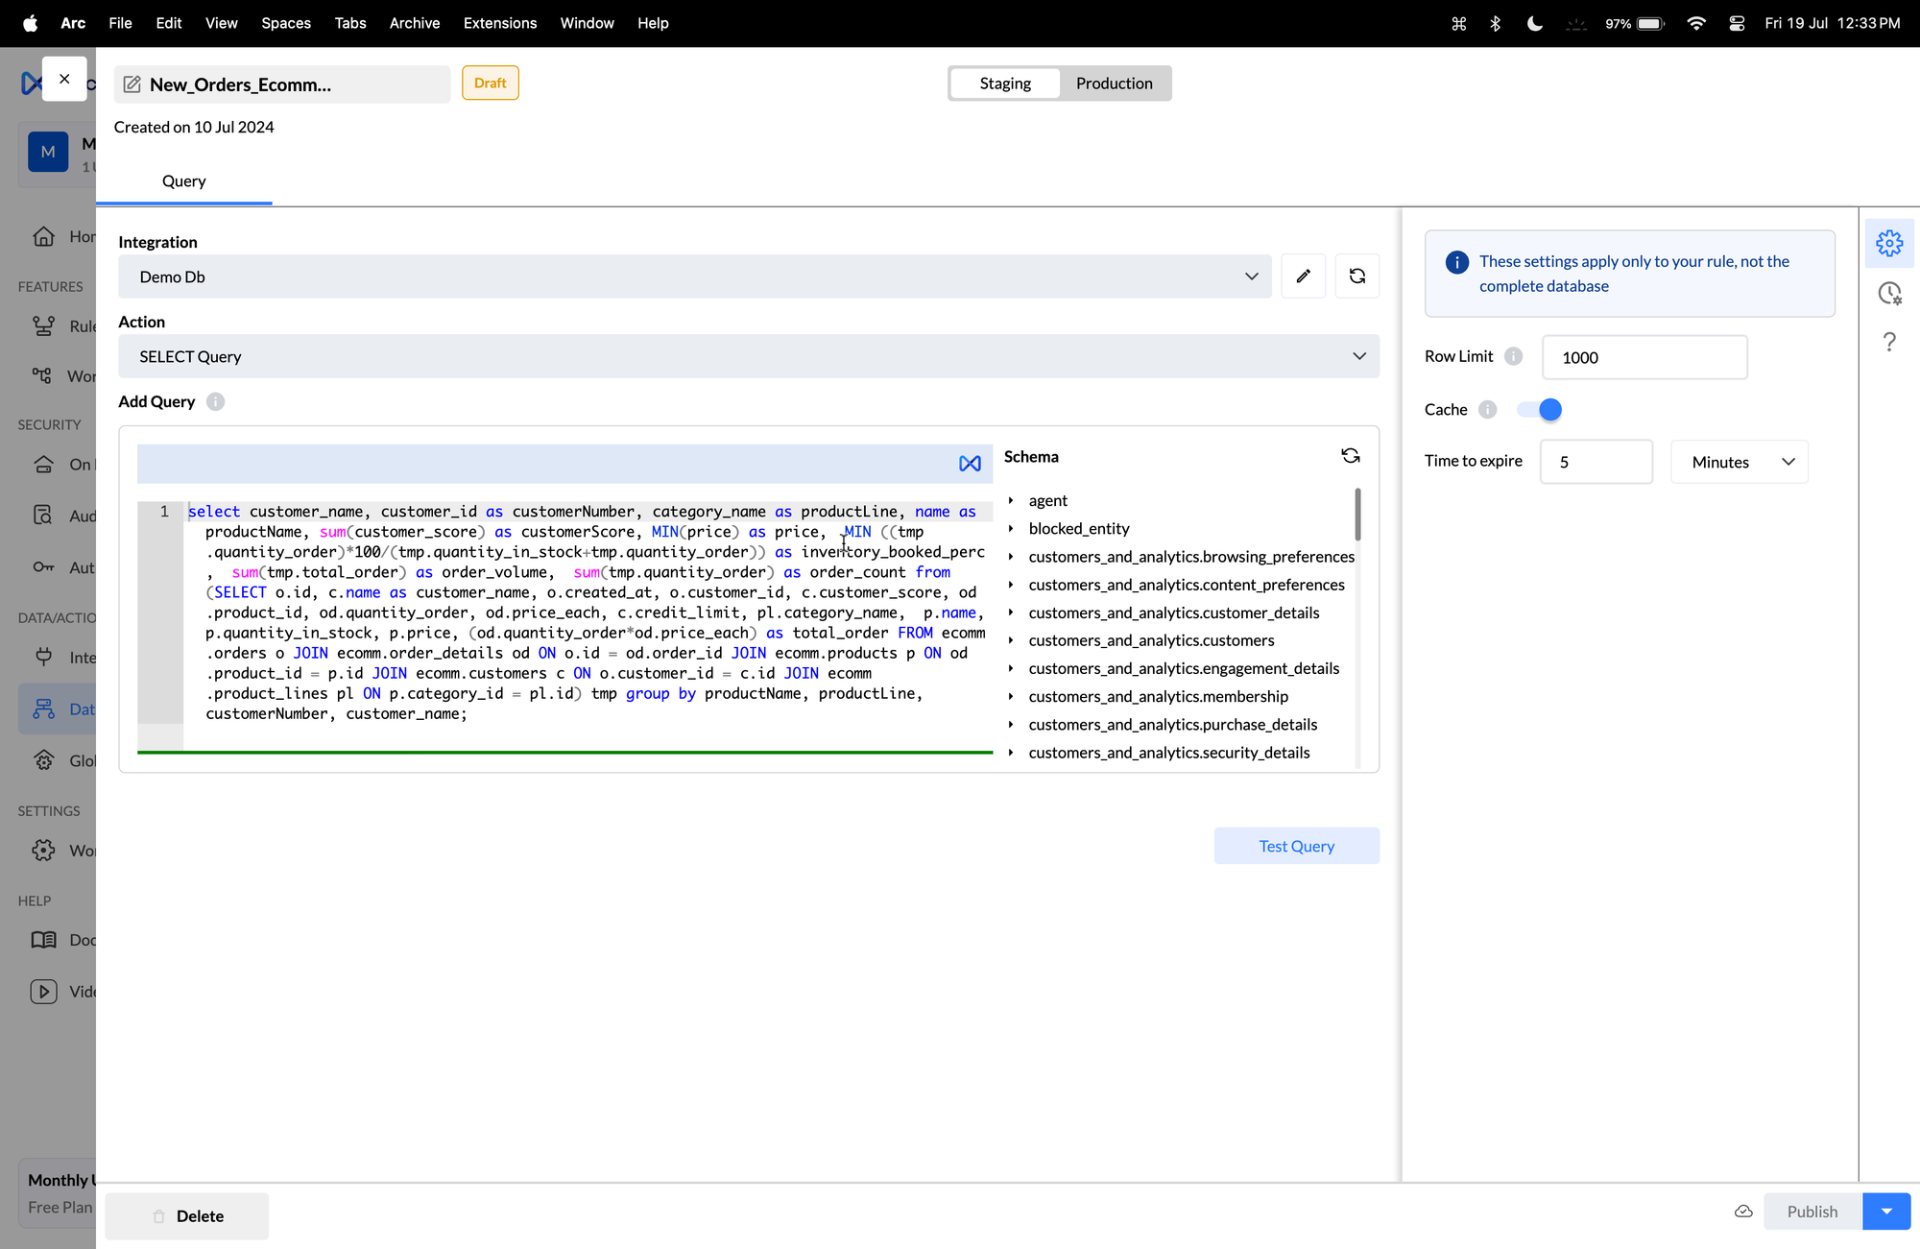Click the Row Limit input field
The width and height of the screenshot is (1920, 1249).
(x=1644, y=357)
